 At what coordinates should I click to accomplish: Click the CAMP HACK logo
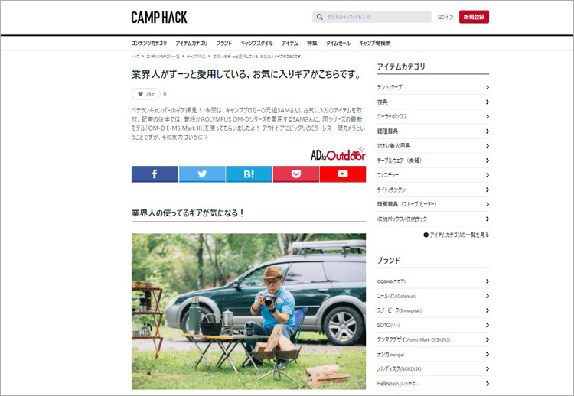[x=159, y=17]
